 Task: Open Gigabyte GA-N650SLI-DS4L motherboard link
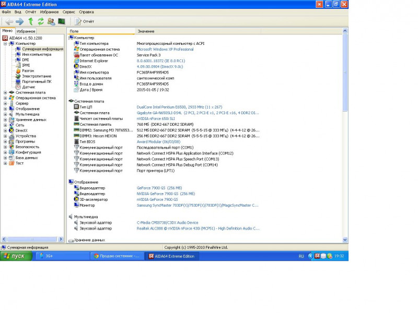(198, 113)
